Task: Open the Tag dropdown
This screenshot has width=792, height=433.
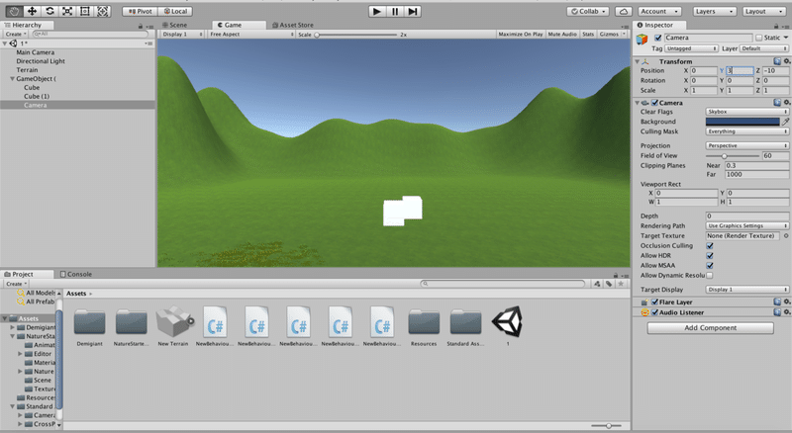Action: click(691, 48)
